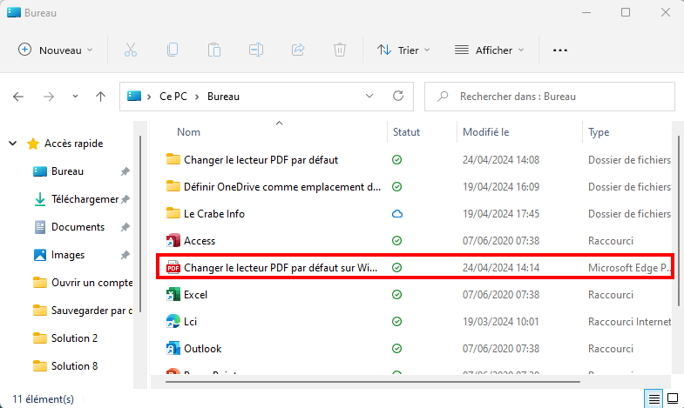Sort by the Statut column header

click(406, 132)
